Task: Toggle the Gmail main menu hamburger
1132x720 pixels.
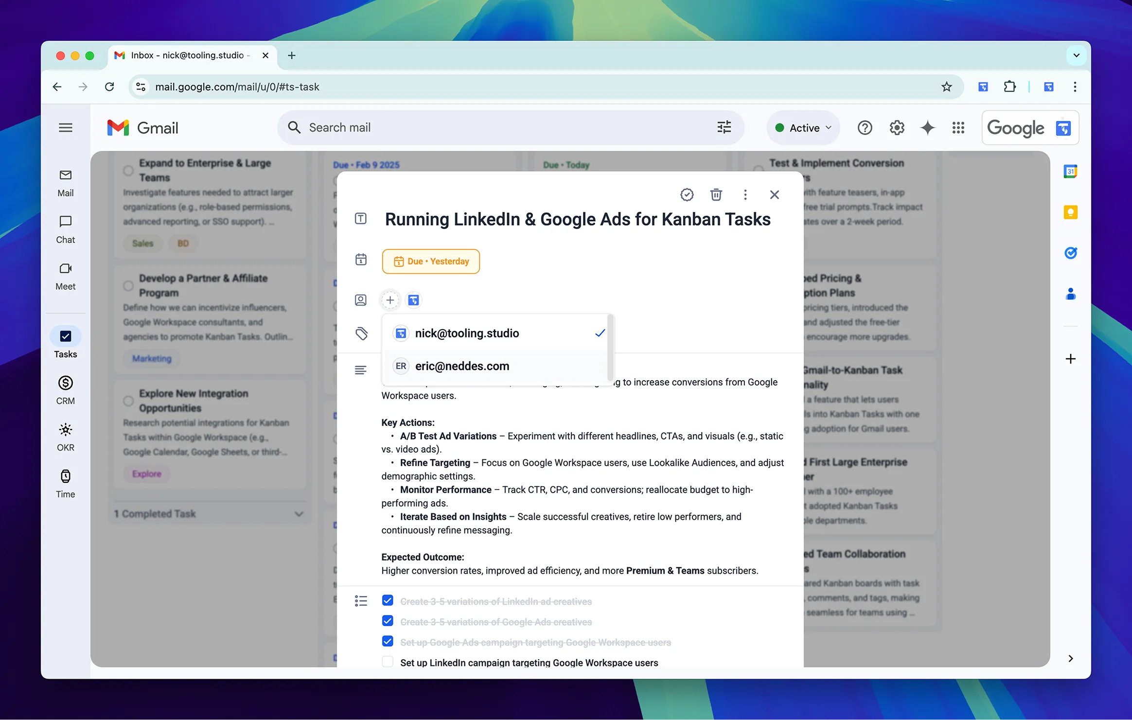Action: tap(66, 127)
